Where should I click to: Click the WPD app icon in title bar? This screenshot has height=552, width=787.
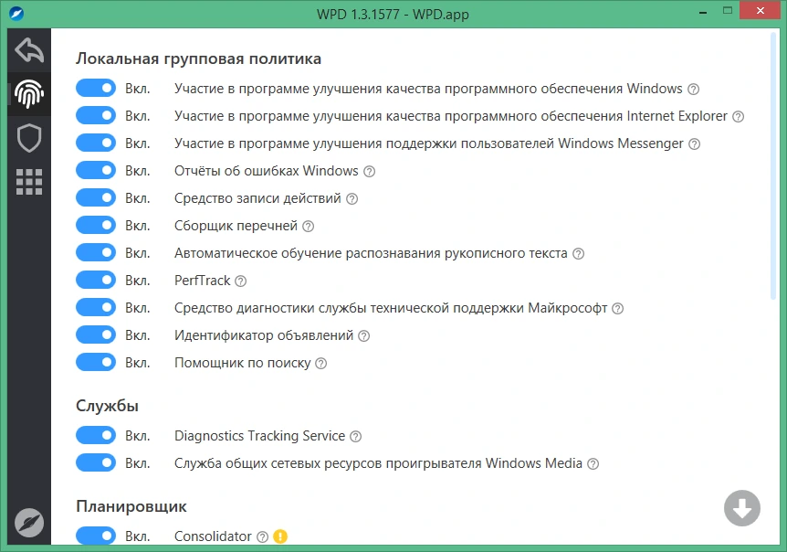[16, 13]
